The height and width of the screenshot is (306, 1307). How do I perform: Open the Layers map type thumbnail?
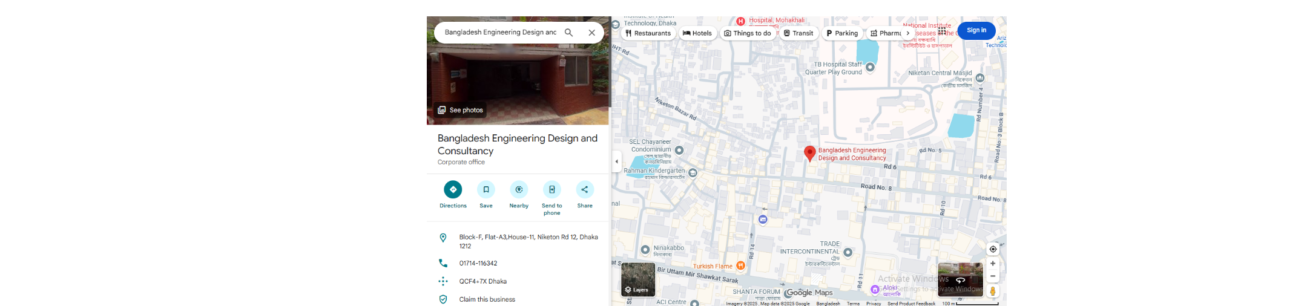tap(638, 279)
